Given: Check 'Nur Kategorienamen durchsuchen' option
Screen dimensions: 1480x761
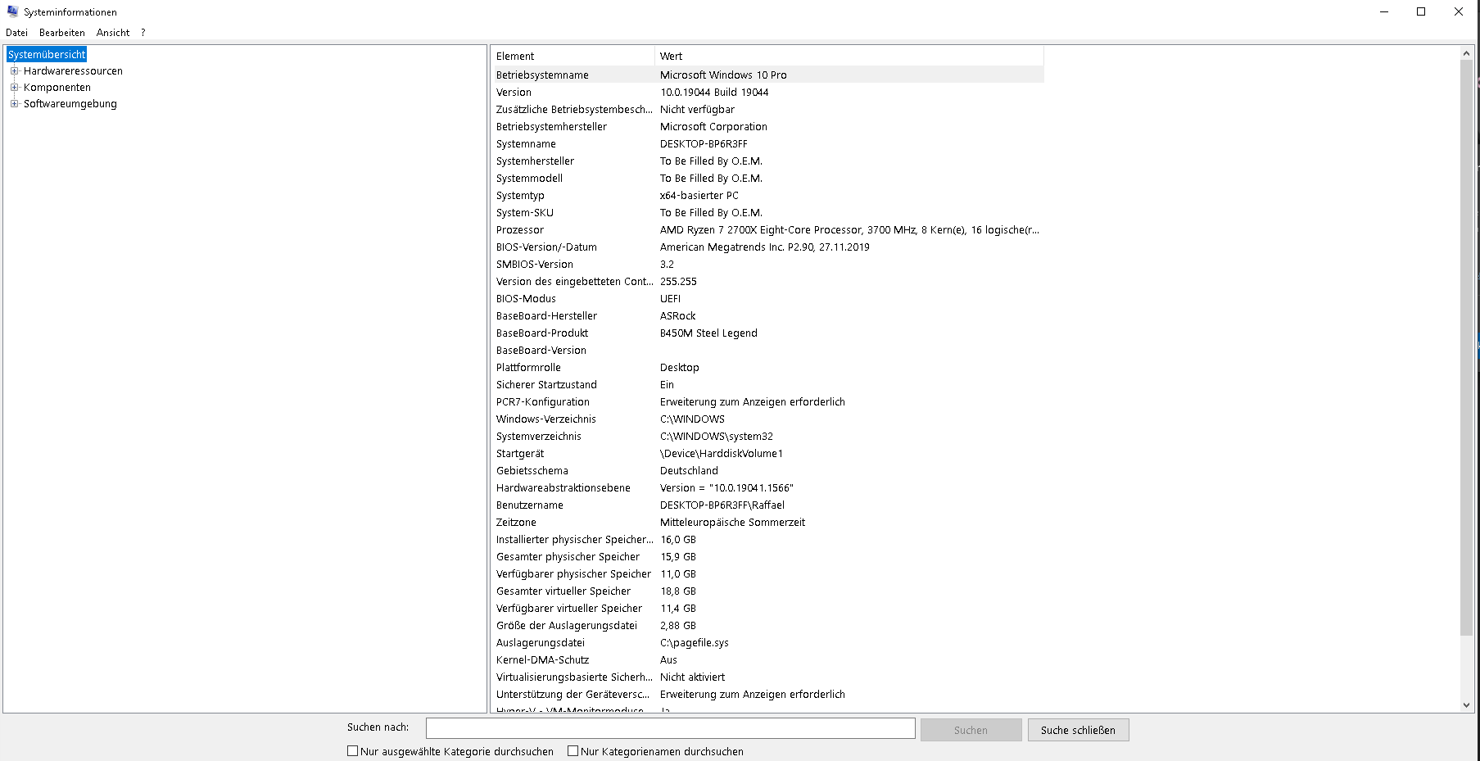Looking at the screenshot, I should tap(573, 751).
